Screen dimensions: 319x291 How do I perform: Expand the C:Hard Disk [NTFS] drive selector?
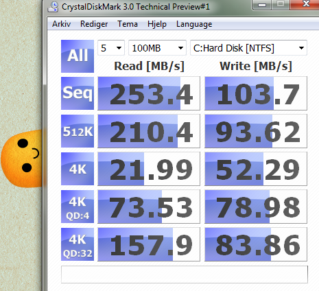click(248, 48)
